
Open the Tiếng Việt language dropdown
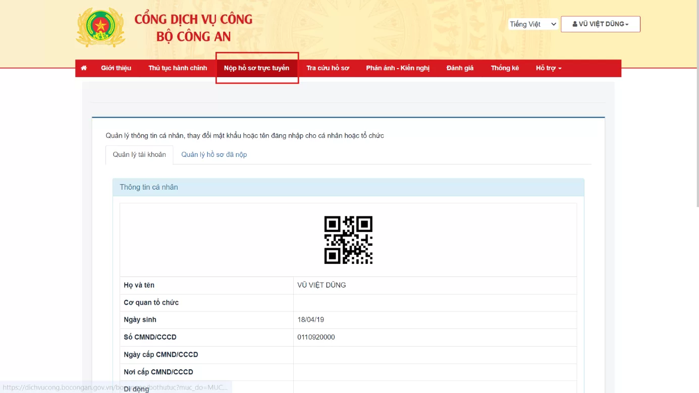(x=533, y=24)
